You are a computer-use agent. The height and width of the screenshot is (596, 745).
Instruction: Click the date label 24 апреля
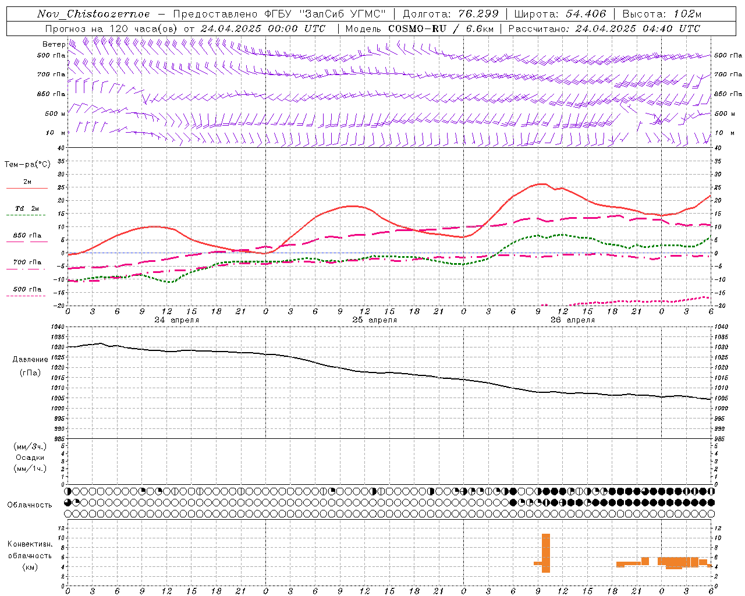pyautogui.click(x=176, y=320)
